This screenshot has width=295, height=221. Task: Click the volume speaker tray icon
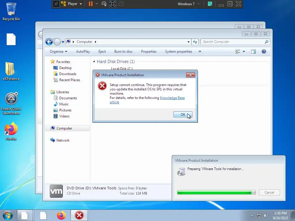[x=266, y=216]
